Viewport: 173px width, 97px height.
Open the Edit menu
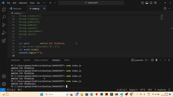click(x=14, y=3)
